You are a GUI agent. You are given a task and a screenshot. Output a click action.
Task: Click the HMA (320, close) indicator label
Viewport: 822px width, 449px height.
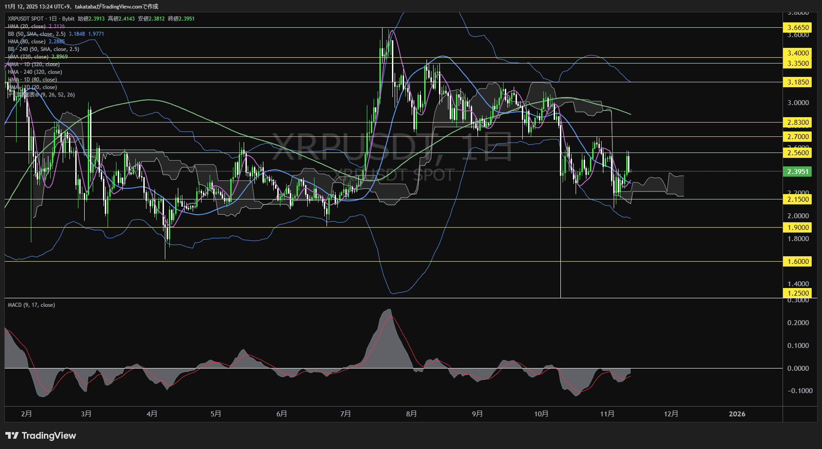(x=28, y=57)
